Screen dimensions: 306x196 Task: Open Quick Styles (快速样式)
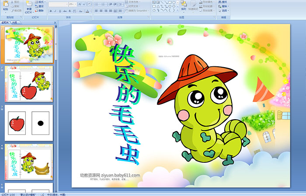click(193, 7)
